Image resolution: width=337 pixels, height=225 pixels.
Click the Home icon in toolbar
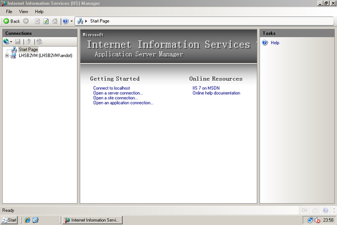(55, 21)
